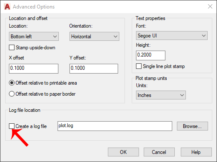
Task: Click the Plot stamp units group label
Action: click(x=151, y=78)
